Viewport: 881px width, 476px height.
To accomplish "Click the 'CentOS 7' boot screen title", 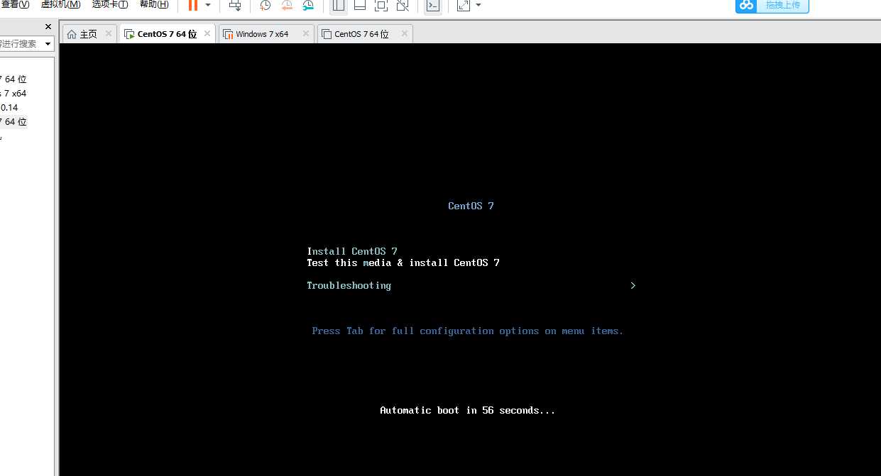I will (x=471, y=206).
